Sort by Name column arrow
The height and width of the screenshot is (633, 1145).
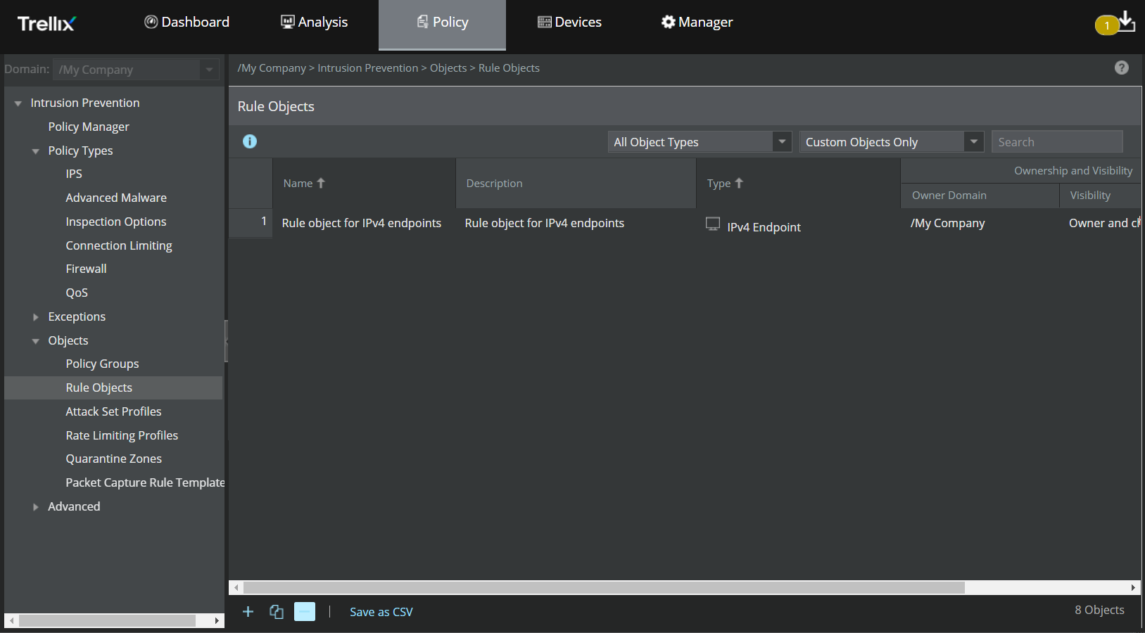click(x=321, y=183)
